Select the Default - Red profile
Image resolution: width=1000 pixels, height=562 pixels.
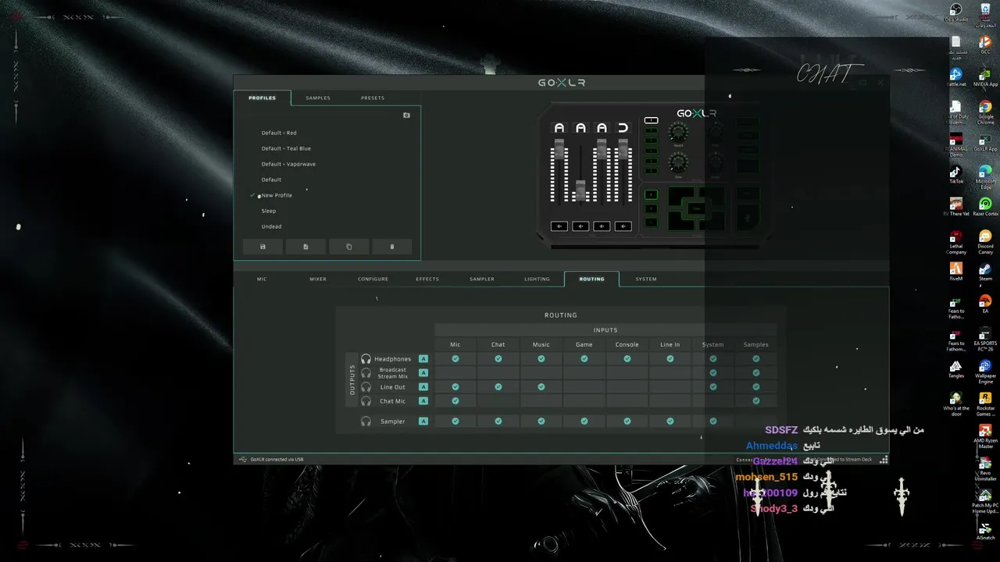(279, 133)
